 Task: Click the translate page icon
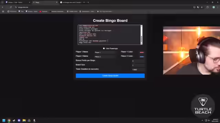click(x=198, y=7)
